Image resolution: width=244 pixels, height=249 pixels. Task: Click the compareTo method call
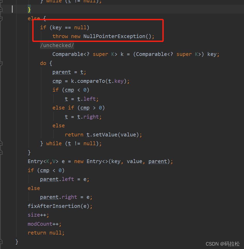[x=91, y=81]
